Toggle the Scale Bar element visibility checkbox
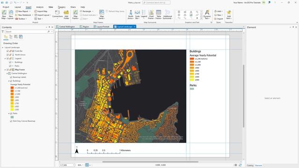The width and height of the screenshot is (299, 168). (7, 51)
